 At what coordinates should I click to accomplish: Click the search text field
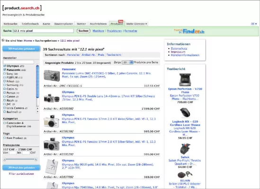pos(43,31)
